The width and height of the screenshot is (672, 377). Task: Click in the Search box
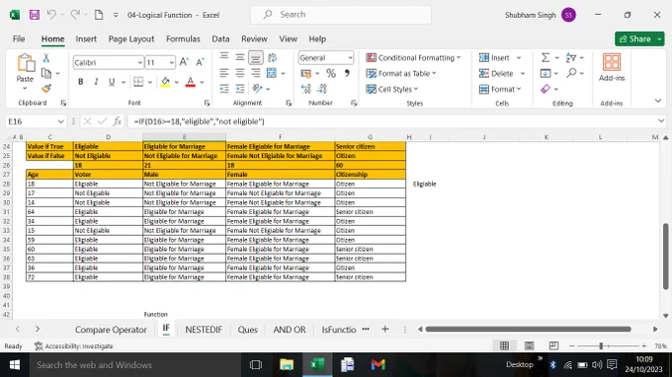tap(341, 15)
